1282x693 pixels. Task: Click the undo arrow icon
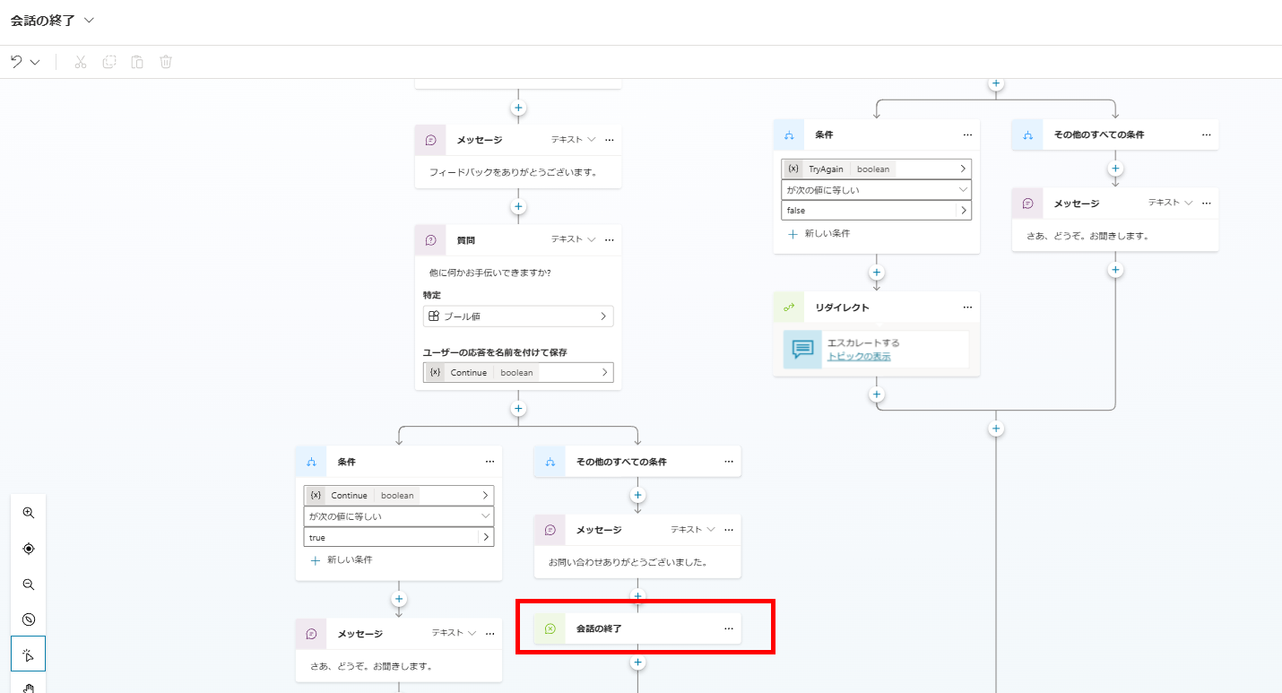click(18, 61)
